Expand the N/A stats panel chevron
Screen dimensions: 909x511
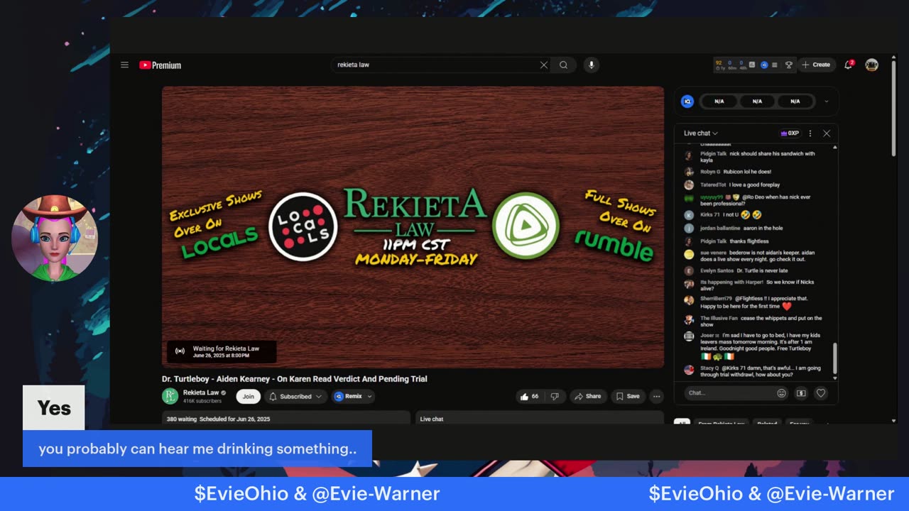tap(827, 101)
